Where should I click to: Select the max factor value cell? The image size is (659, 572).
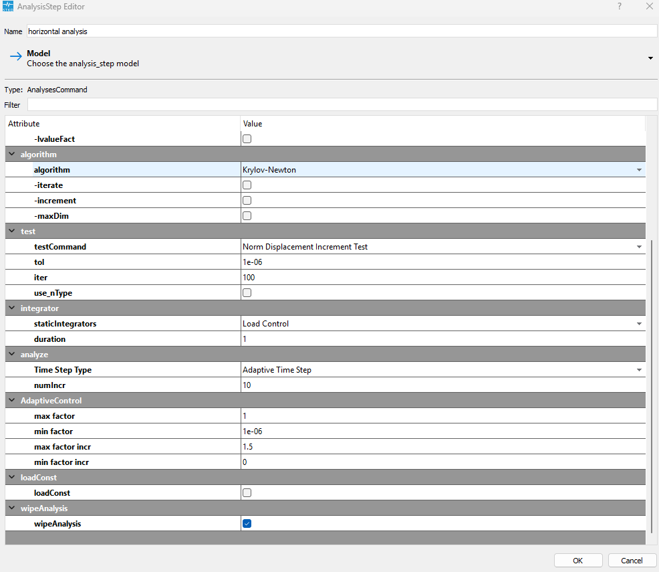click(443, 416)
